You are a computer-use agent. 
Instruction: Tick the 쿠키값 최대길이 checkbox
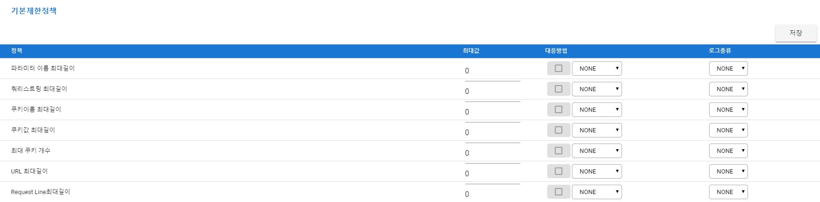coord(558,130)
